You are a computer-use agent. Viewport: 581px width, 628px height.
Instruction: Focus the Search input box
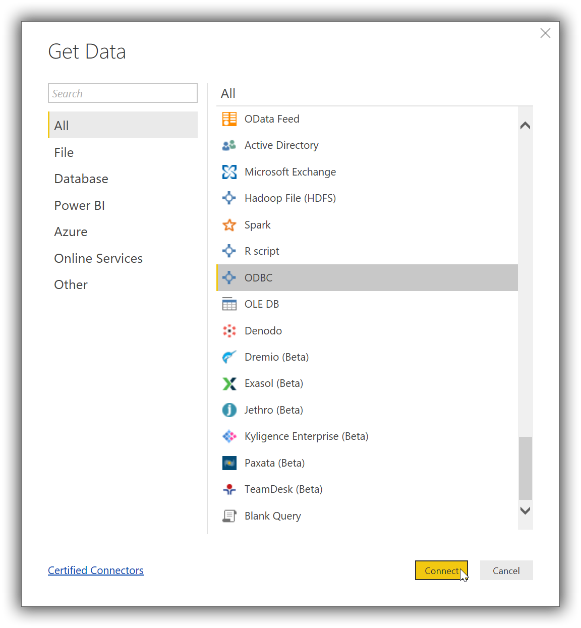pyautogui.click(x=123, y=93)
